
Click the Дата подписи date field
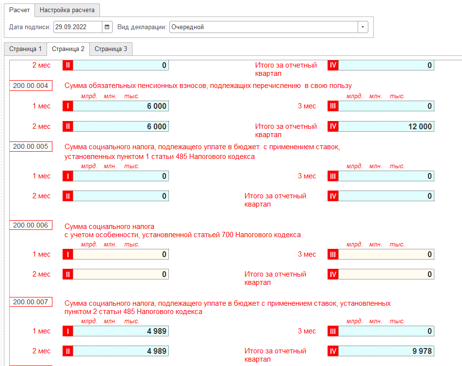point(78,27)
